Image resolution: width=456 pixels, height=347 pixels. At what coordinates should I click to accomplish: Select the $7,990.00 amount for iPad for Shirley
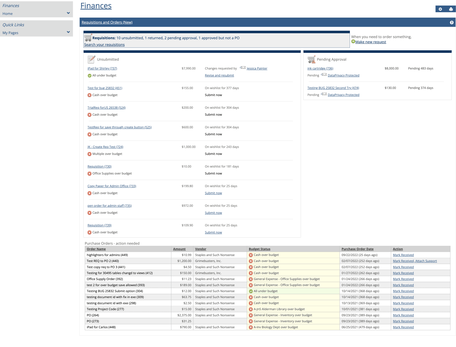pyautogui.click(x=188, y=68)
